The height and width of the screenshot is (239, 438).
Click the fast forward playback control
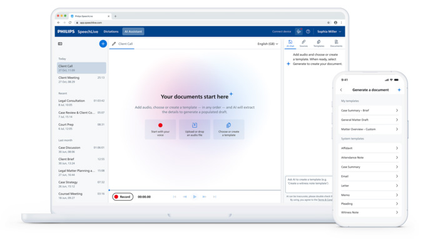coord(205,197)
